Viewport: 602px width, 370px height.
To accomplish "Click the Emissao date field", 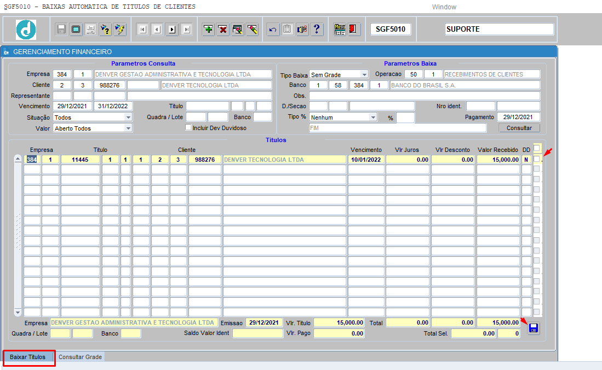I will [264, 322].
